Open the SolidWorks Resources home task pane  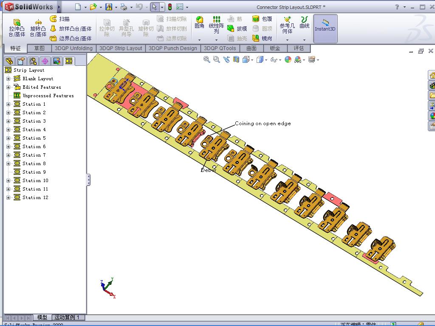point(432,76)
